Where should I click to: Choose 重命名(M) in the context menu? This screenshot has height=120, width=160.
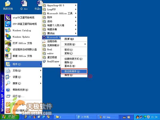coord(74,66)
